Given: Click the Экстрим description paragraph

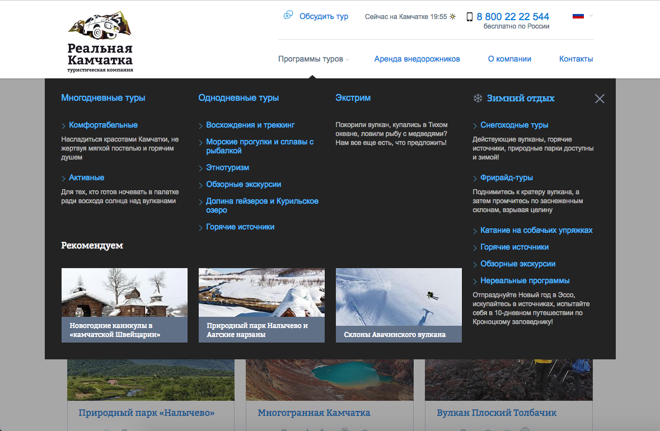Looking at the screenshot, I should [391, 134].
